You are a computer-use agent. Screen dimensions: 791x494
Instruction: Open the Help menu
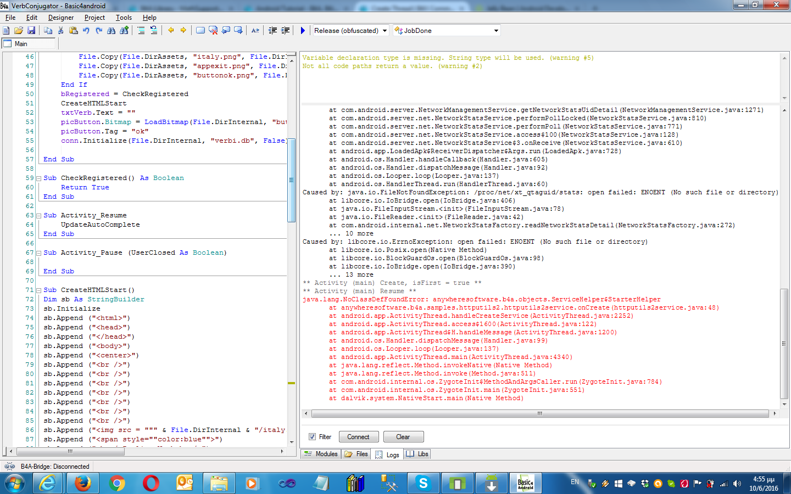point(149,18)
